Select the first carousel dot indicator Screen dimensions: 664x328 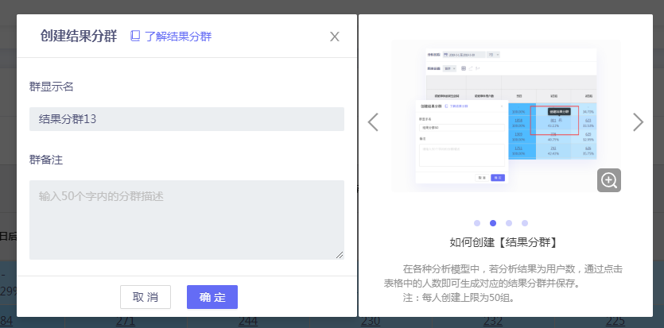tap(477, 223)
